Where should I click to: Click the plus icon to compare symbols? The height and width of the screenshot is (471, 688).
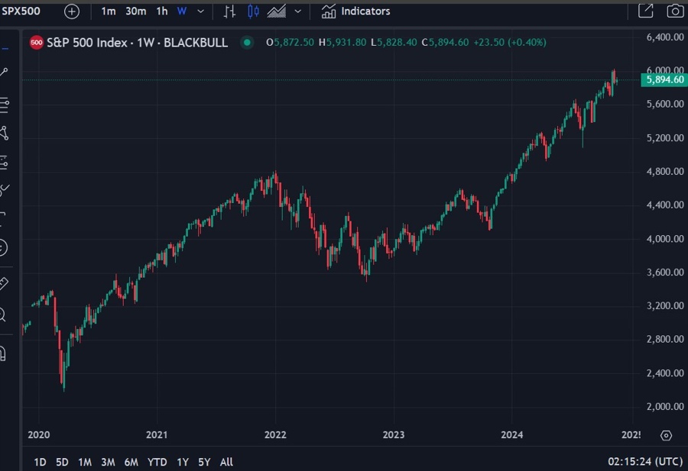point(72,11)
